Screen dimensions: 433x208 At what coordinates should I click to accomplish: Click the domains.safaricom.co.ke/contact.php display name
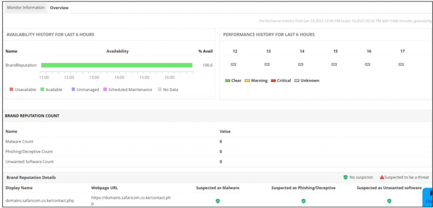pos(40,200)
